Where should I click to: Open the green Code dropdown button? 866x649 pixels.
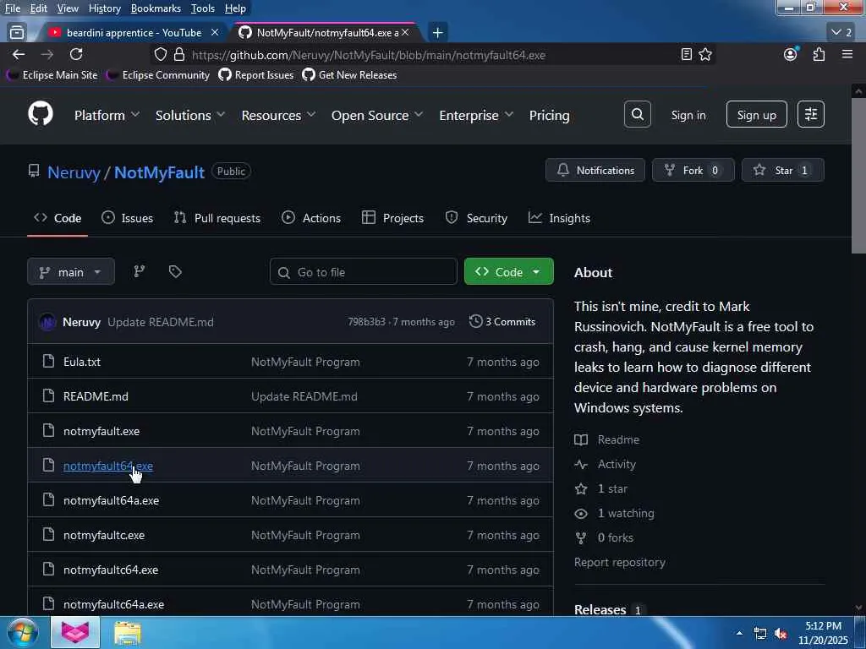point(508,271)
